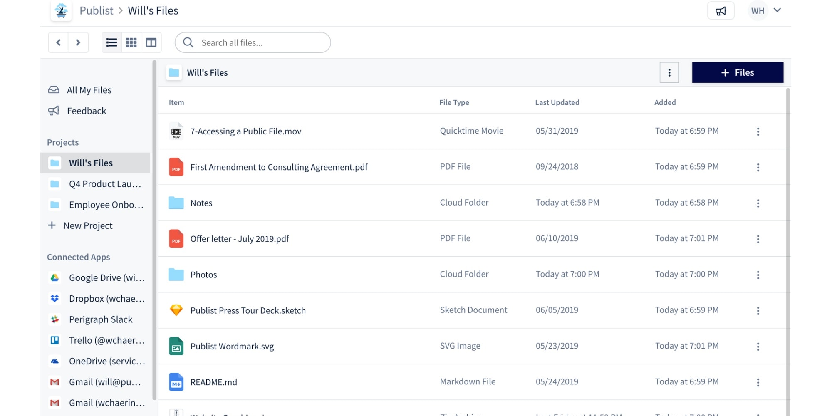Open the Publist logo home icon
The width and height of the screenshot is (832, 416).
pos(61,11)
